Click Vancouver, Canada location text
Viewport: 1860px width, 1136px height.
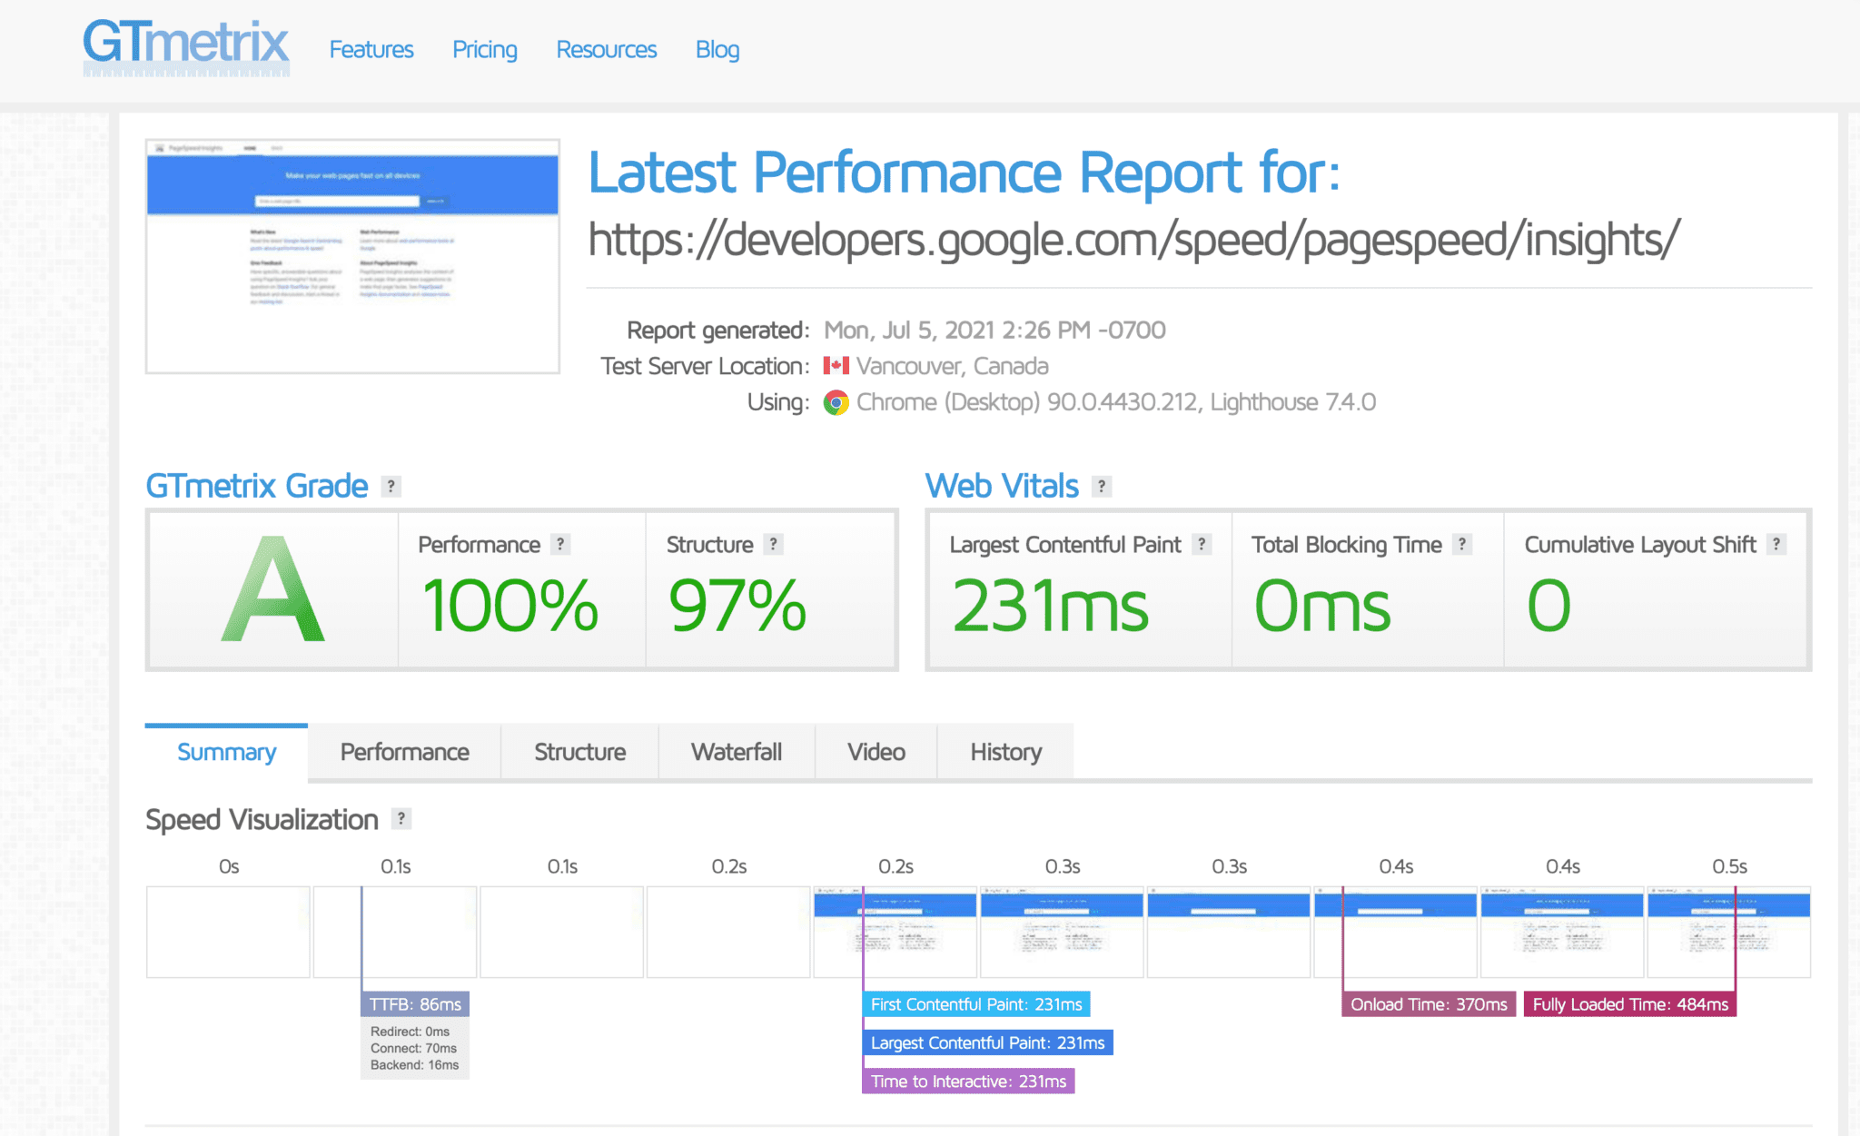952,366
